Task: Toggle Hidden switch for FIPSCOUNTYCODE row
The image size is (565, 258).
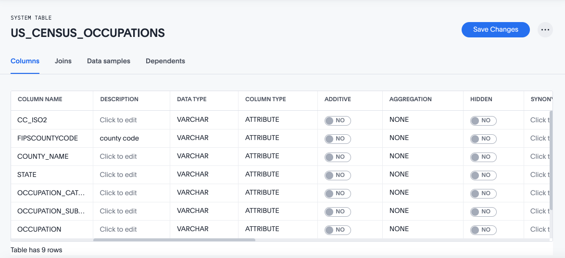Action: tap(483, 139)
